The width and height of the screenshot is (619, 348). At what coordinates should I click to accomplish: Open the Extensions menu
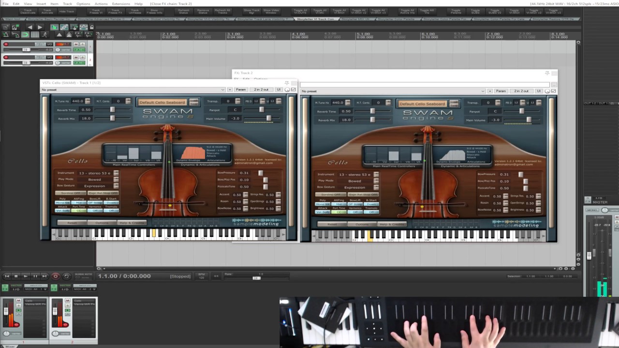point(121,3)
